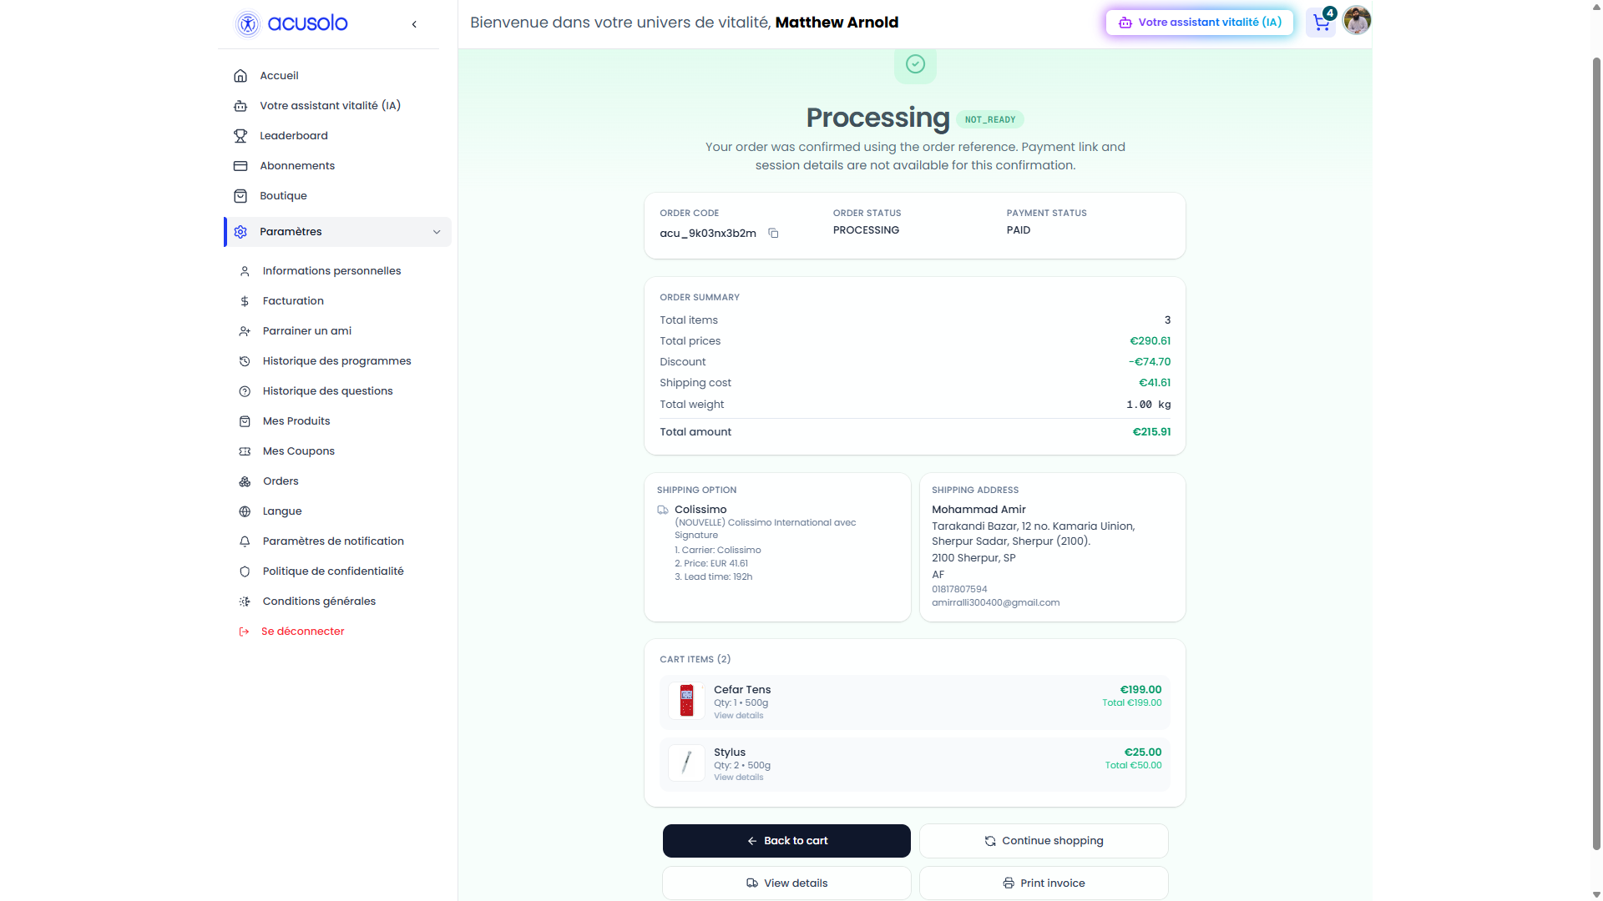Viewport: 1603px width, 901px height.
Task: Click the Stylus product name
Action: 730,753
